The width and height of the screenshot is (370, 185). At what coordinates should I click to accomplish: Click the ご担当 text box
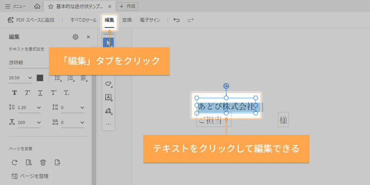[214, 120]
